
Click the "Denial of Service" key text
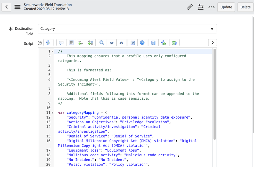coord(87,136)
